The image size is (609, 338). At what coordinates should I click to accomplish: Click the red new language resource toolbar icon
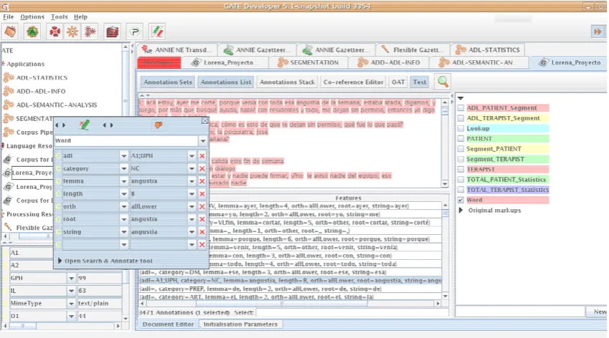[55, 32]
